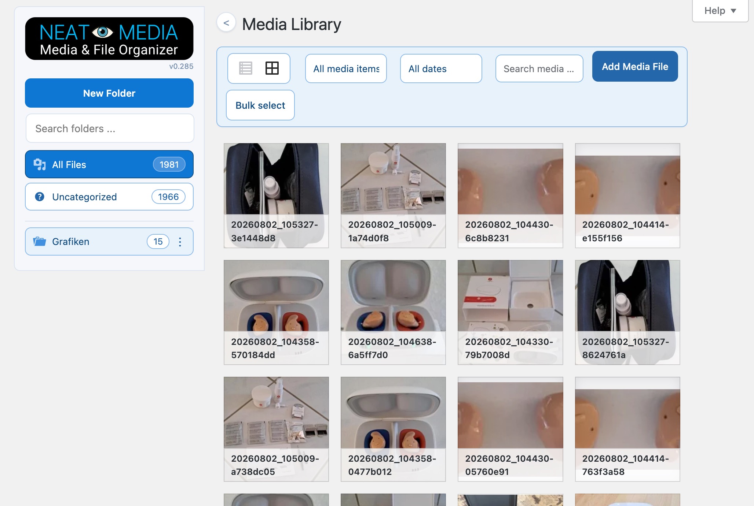Switch to list view icon

click(x=245, y=68)
